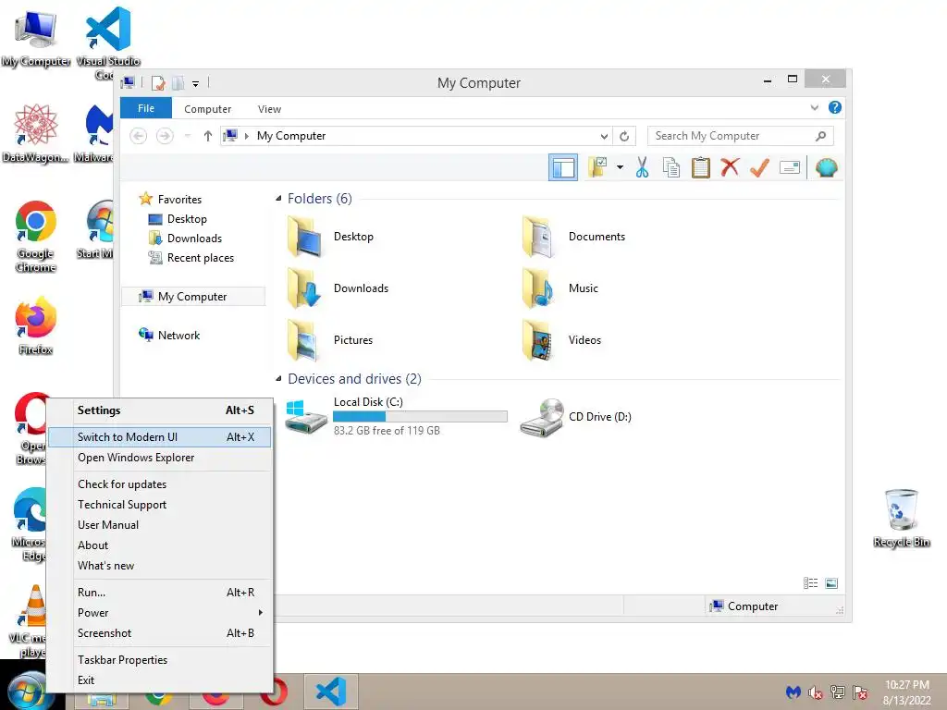Switch to the Computer ribbon tab
This screenshot has height=710, width=947.
click(x=207, y=109)
